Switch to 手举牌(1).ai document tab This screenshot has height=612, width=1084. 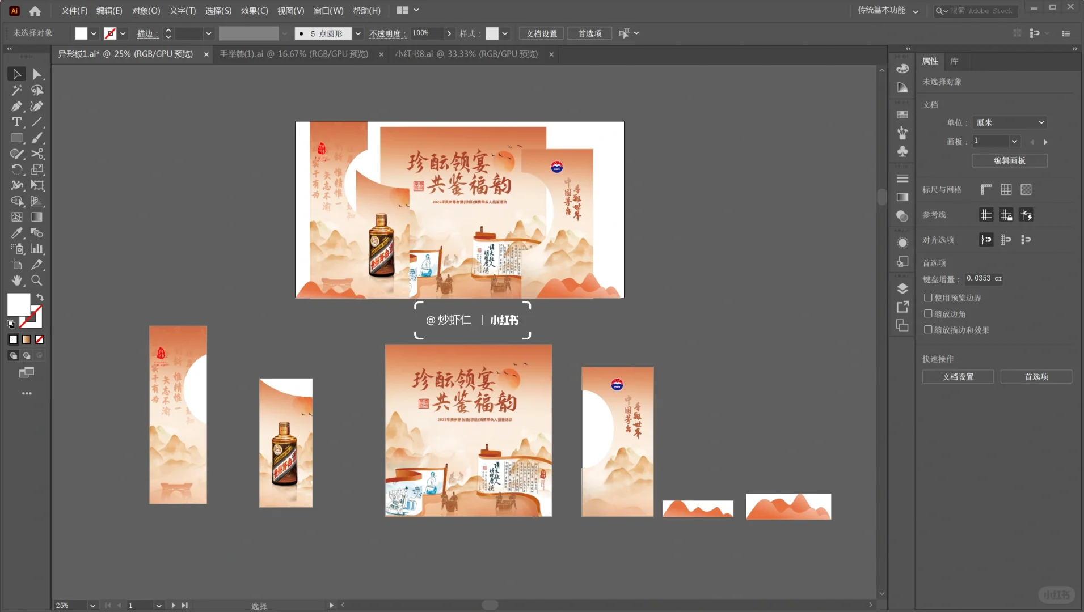294,54
